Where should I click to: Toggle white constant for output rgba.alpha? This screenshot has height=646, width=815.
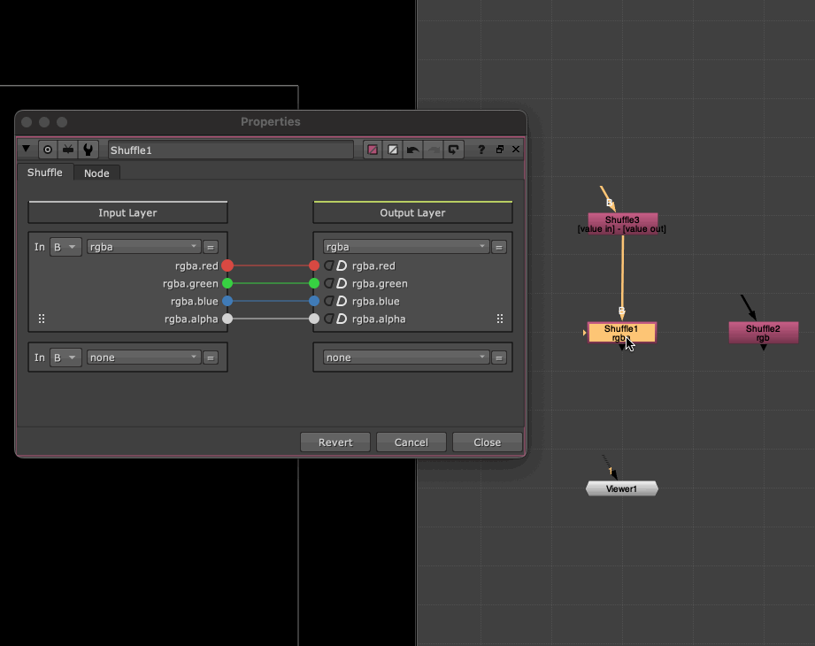click(341, 319)
